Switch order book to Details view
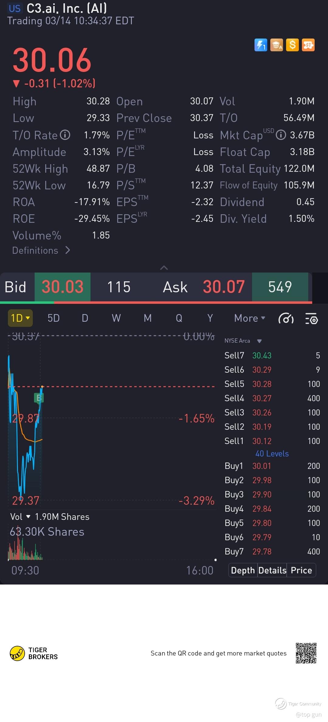 pos(272,570)
